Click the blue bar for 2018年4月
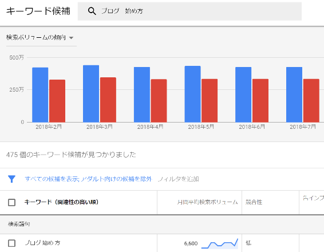This screenshot has height=252, width=324. click(142, 94)
